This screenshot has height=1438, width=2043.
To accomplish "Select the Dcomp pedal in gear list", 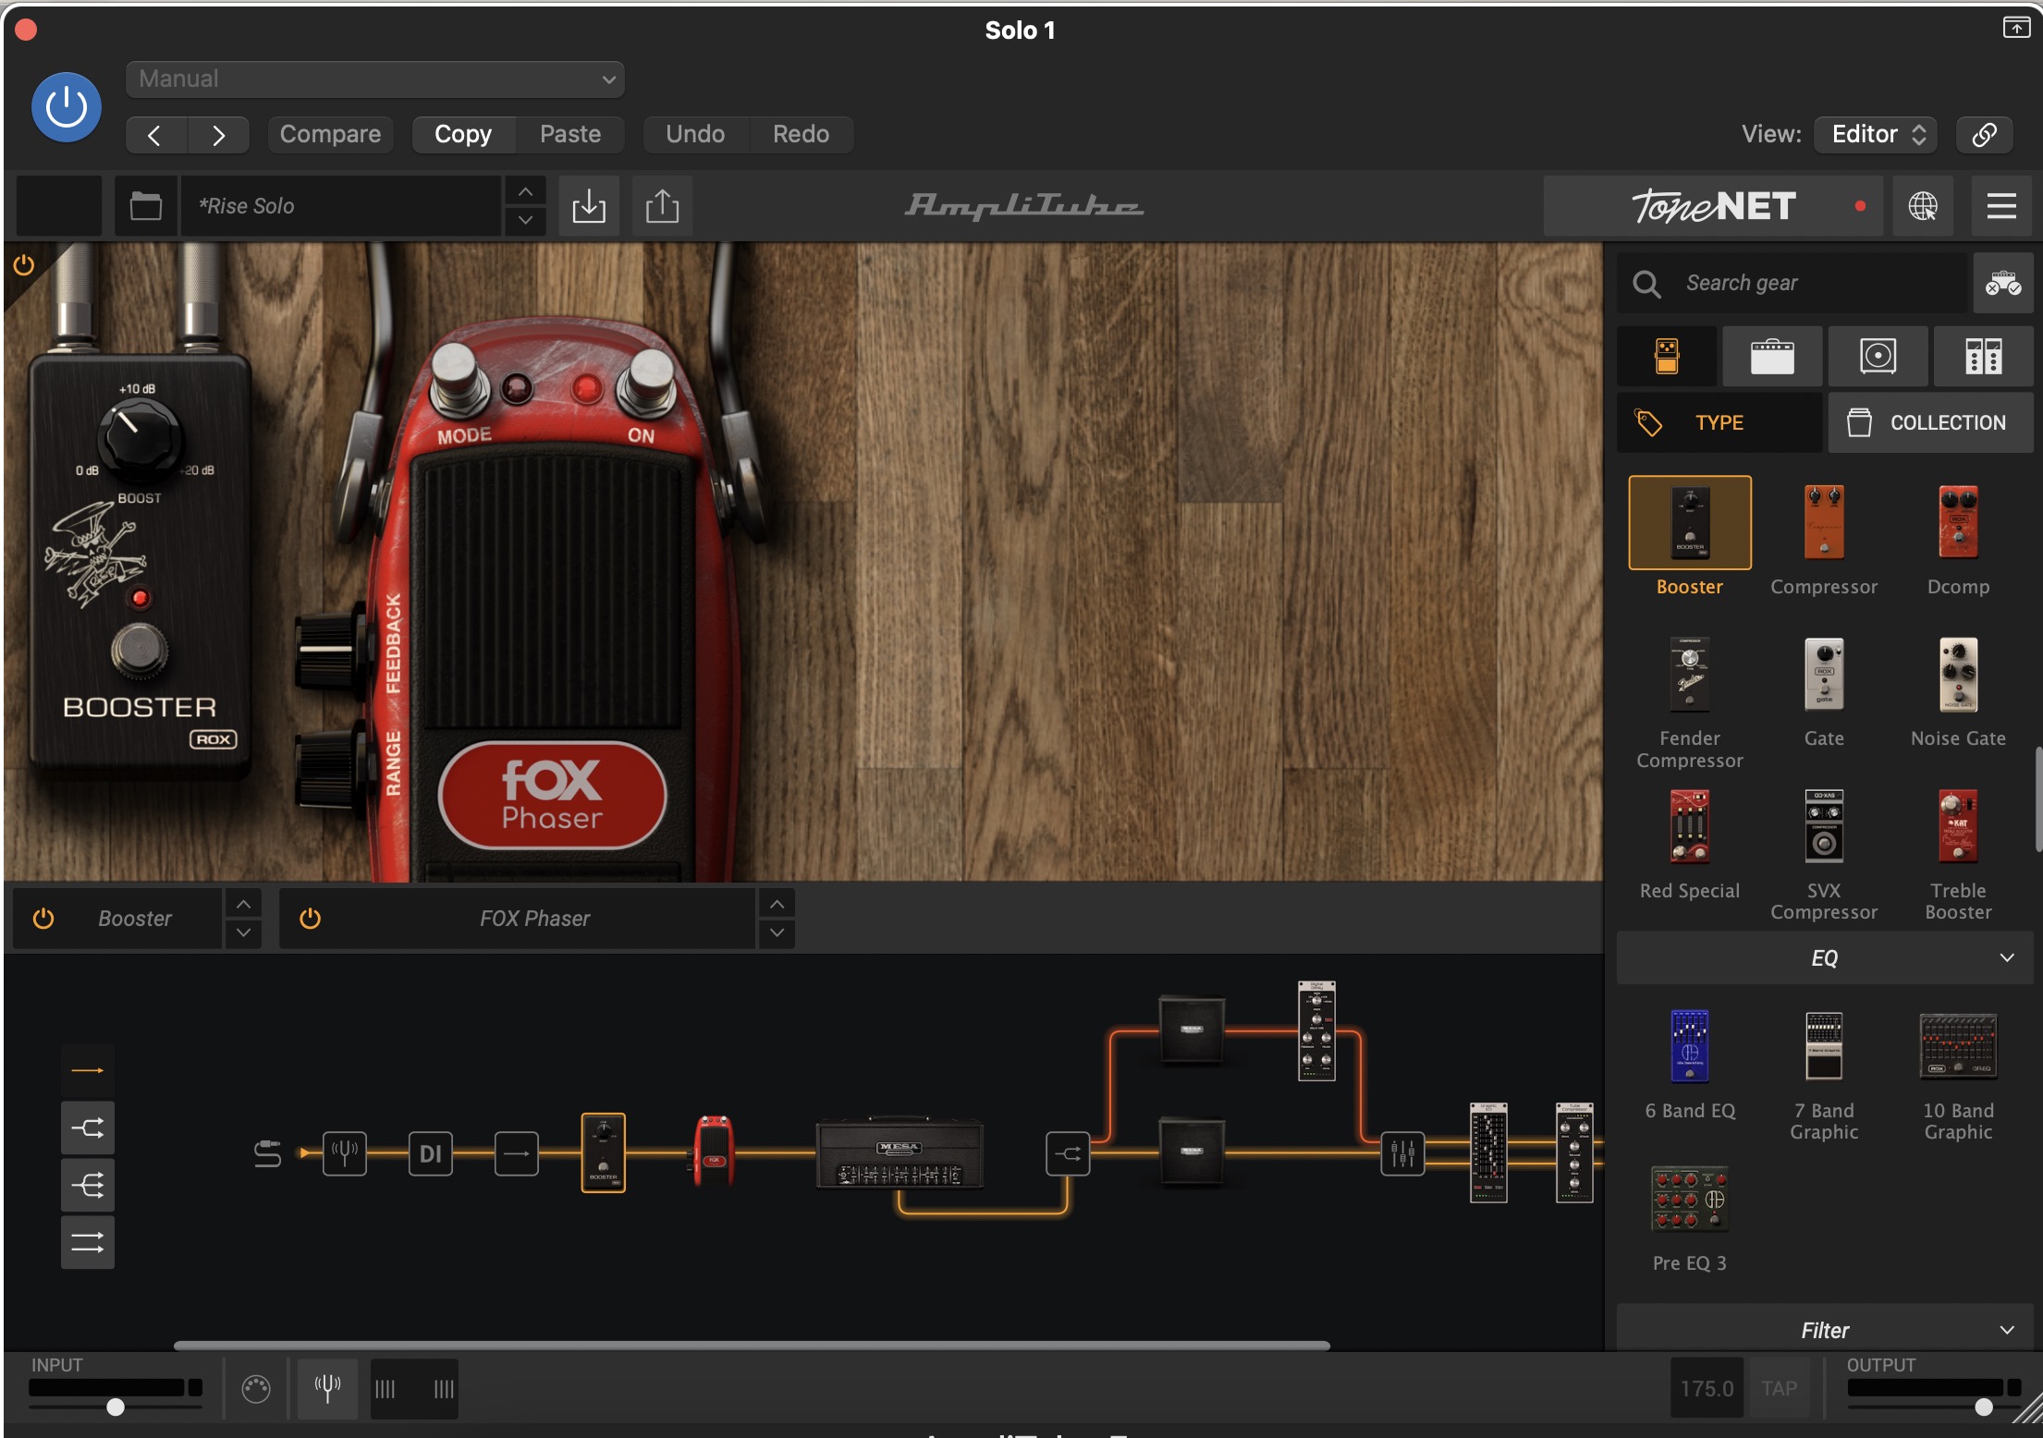I will point(1958,522).
